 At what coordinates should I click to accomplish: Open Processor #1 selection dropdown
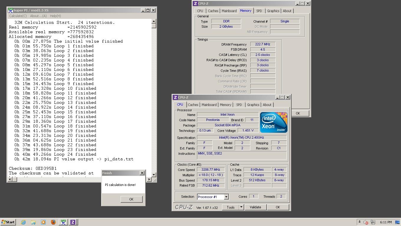coord(226,197)
